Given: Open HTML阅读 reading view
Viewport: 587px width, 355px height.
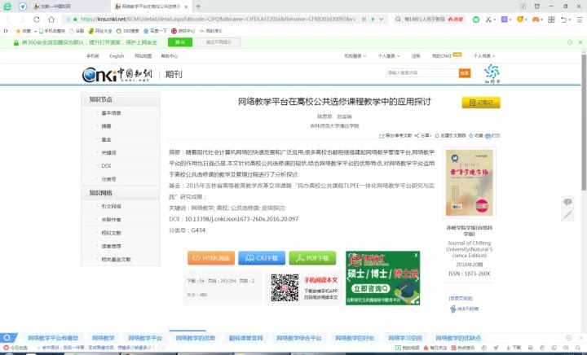Looking at the screenshot, I should (x=209, y=257).
